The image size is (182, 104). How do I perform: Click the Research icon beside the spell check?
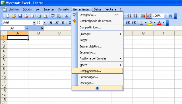tap(59, 16)
